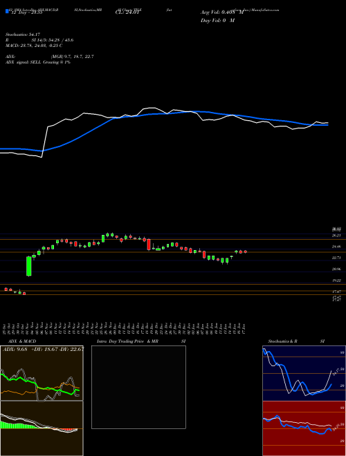Click the 'CL: 24.01' closing price label
346x456 pixels.
127,12
